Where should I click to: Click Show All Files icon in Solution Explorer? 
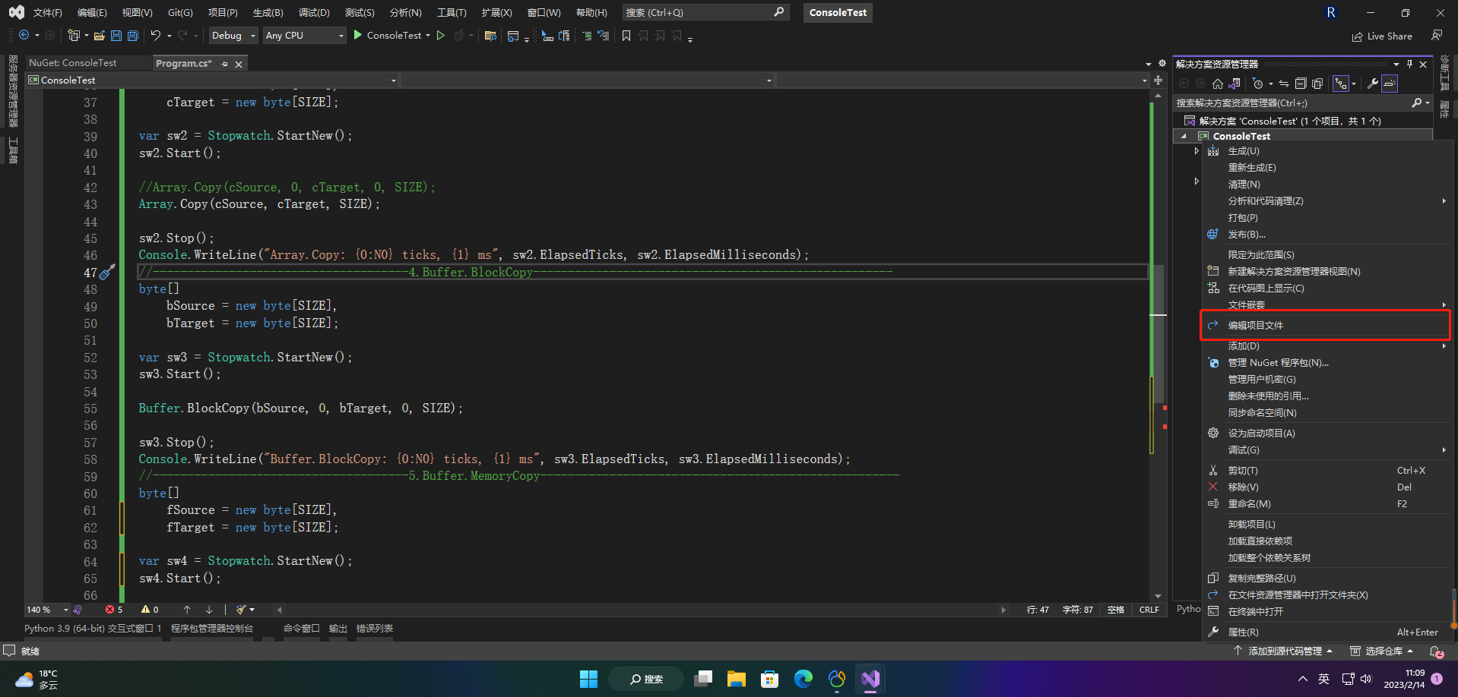click(x=1317, y=84)
